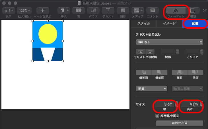Switch to the イメージ tab
Viewport: 208px width, 129px height.
point(169,24)
